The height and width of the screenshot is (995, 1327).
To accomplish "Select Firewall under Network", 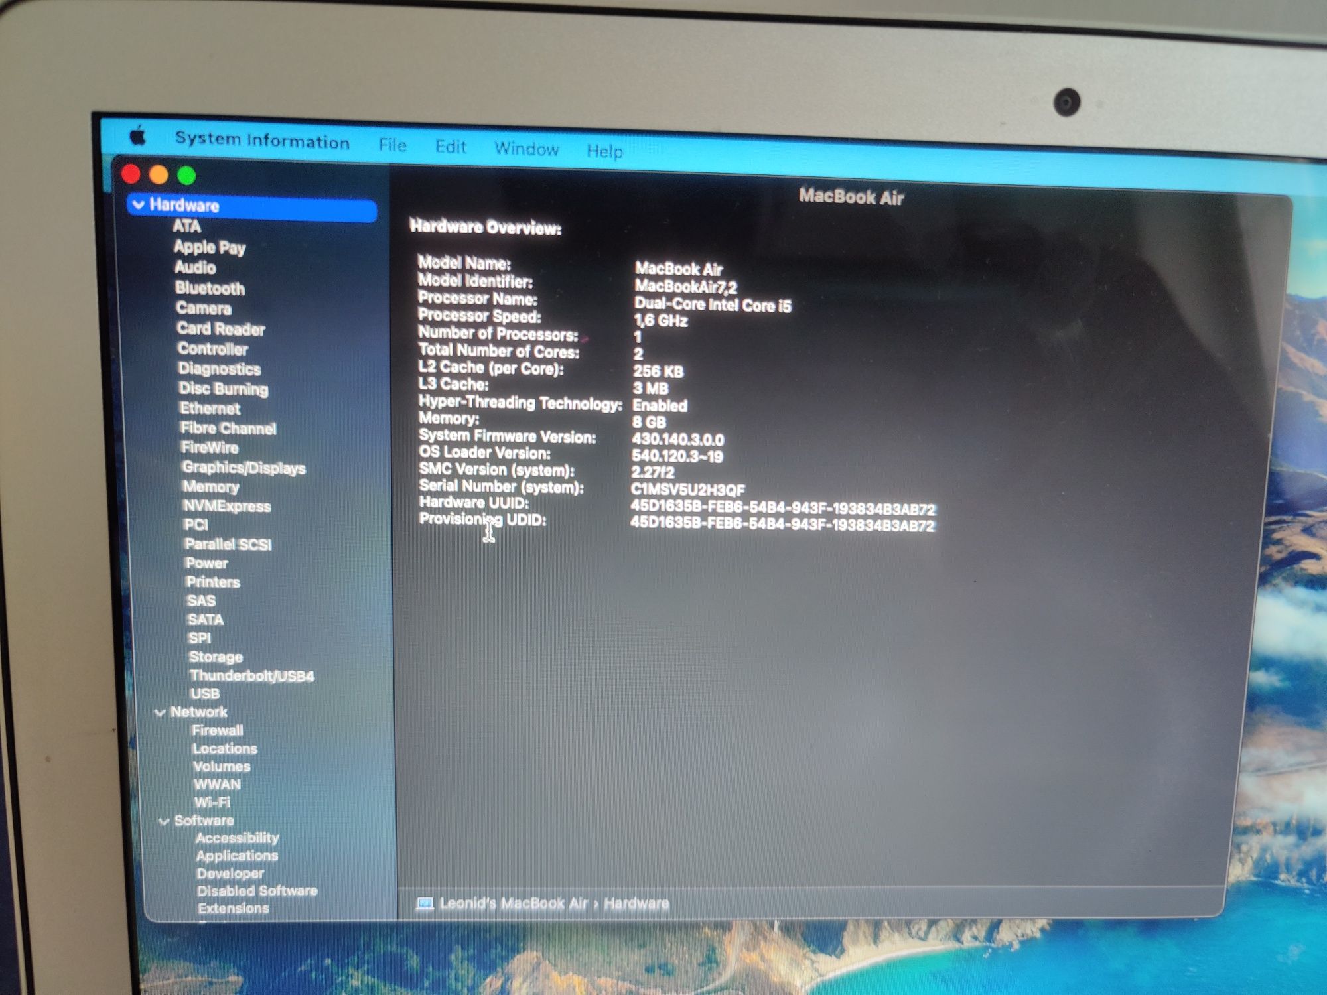I will 217,730.
